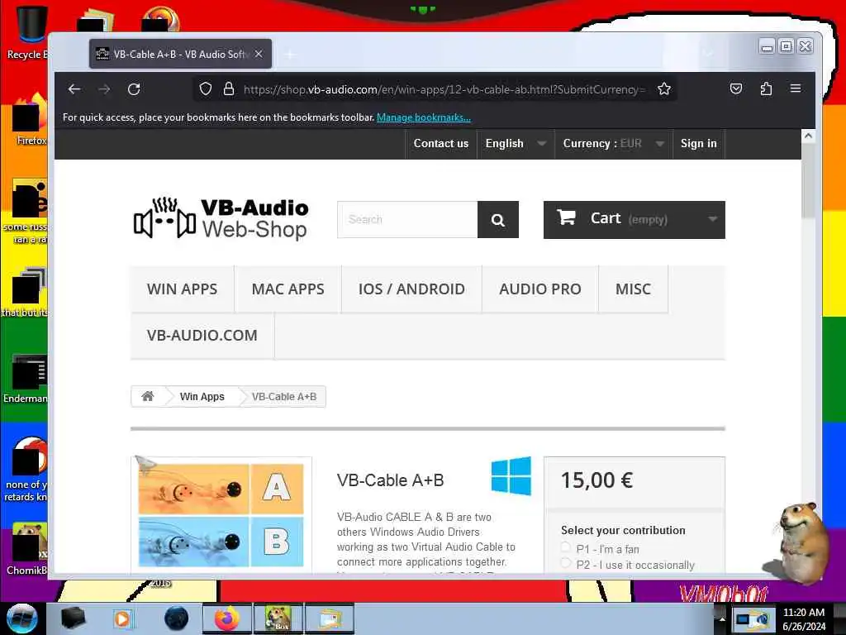Image resolution: width=846 pixels, height=635 pixels.
Task: Open the Firefox desktop shortcut
Action: pyautogui.click(x=30, y=120)
